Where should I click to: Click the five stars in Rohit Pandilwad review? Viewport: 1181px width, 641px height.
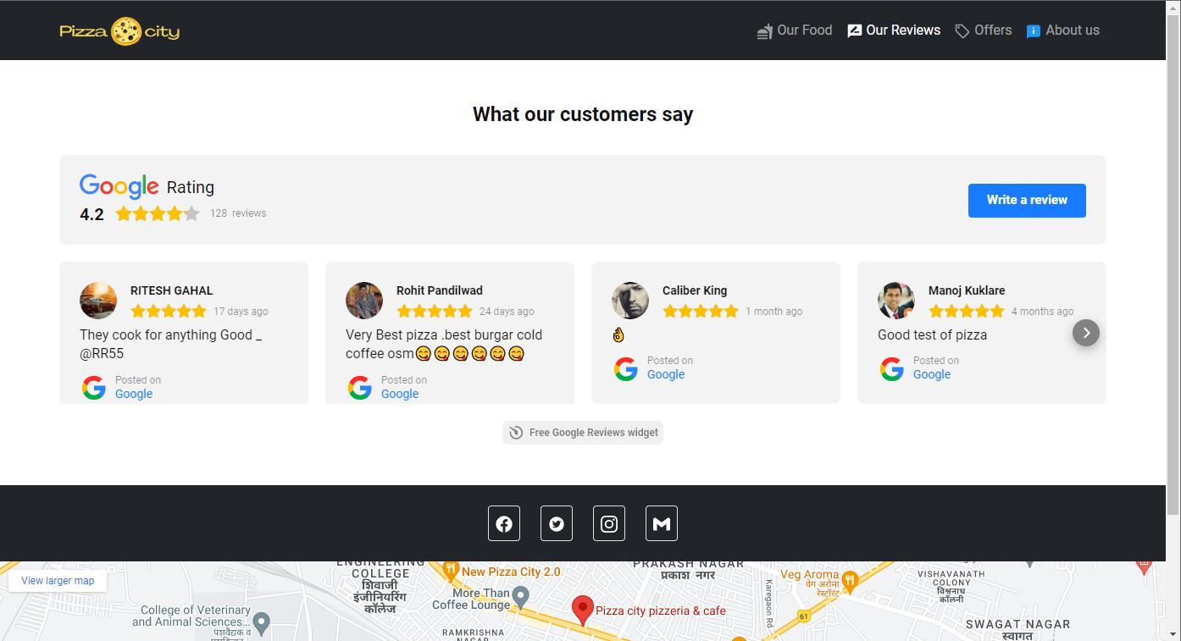pyautogui.click(x=435, y=311)
